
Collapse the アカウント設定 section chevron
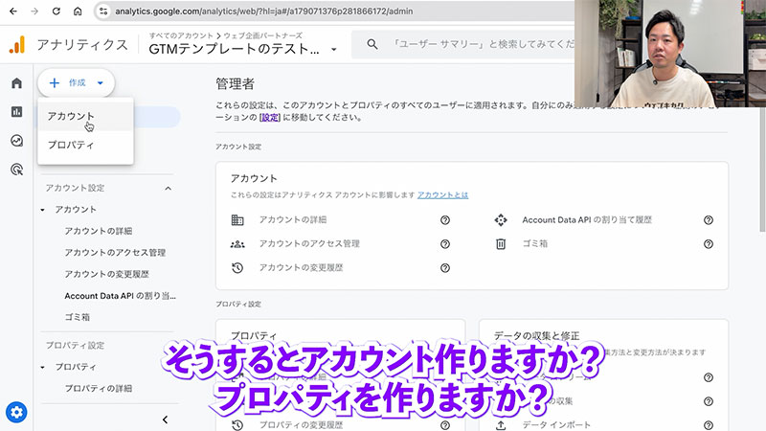pyautogui.click(x=169, y=188)
